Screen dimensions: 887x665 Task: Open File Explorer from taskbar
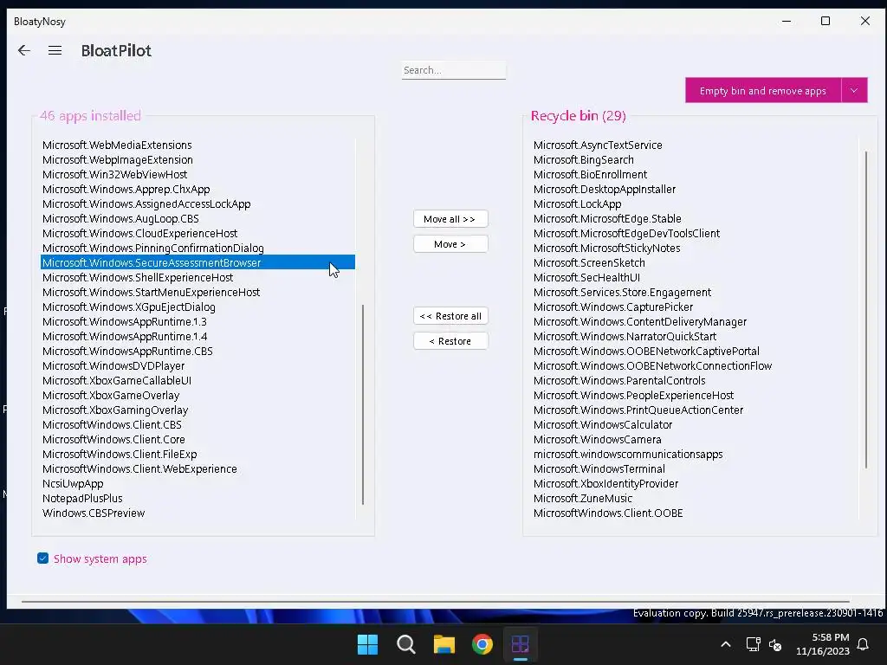click(x=444, y=644)
